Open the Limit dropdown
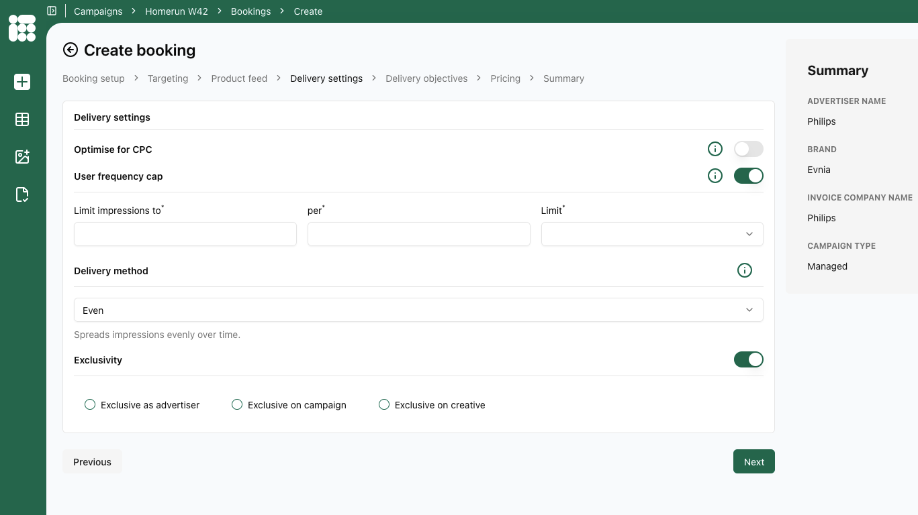This screenshot has height=515, width=918. (x=652, y=234)
